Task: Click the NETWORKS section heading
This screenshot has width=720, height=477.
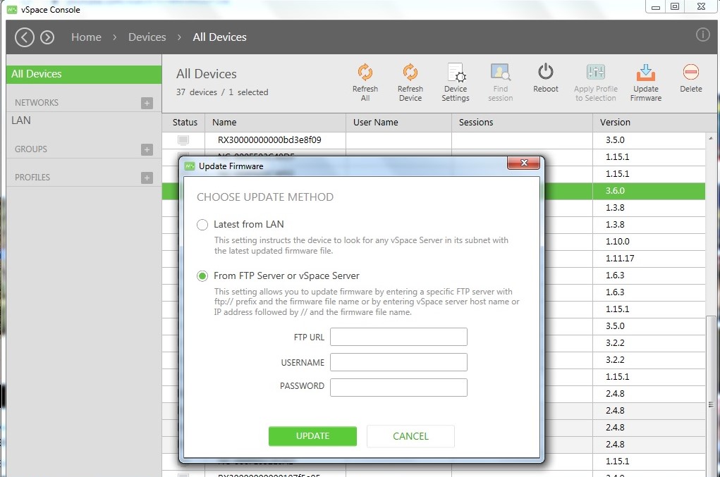Action: coord(36,103)
